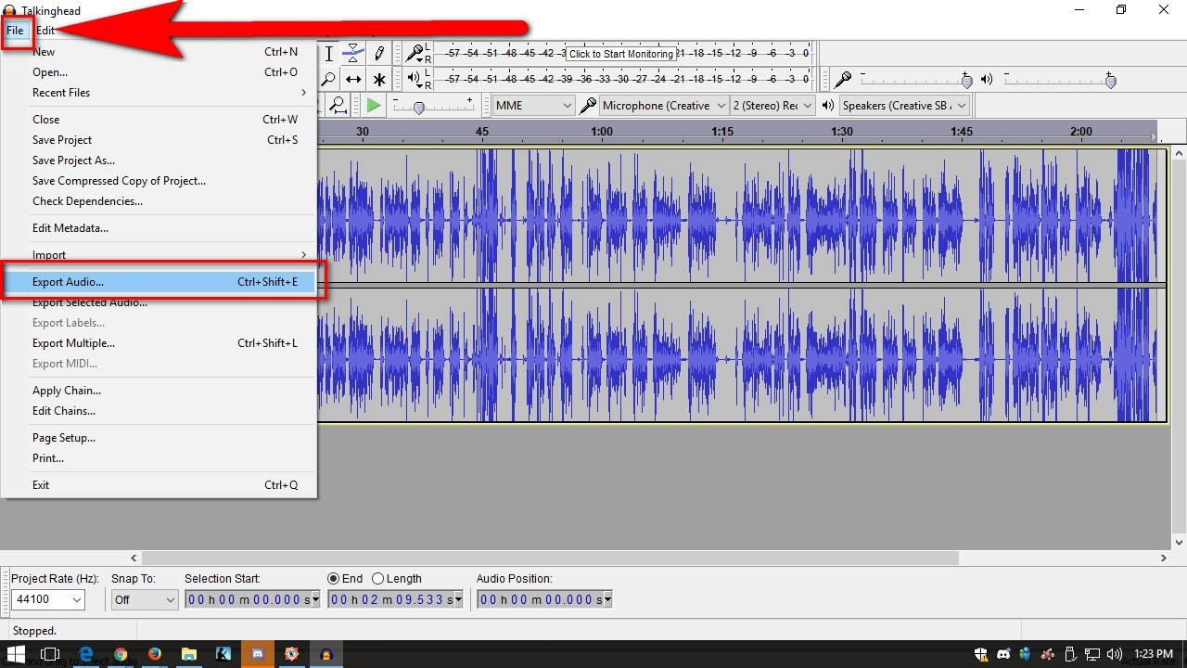Click the recording volume slider knob
This screenshot has height=668, width=1187.
[966, 82]
